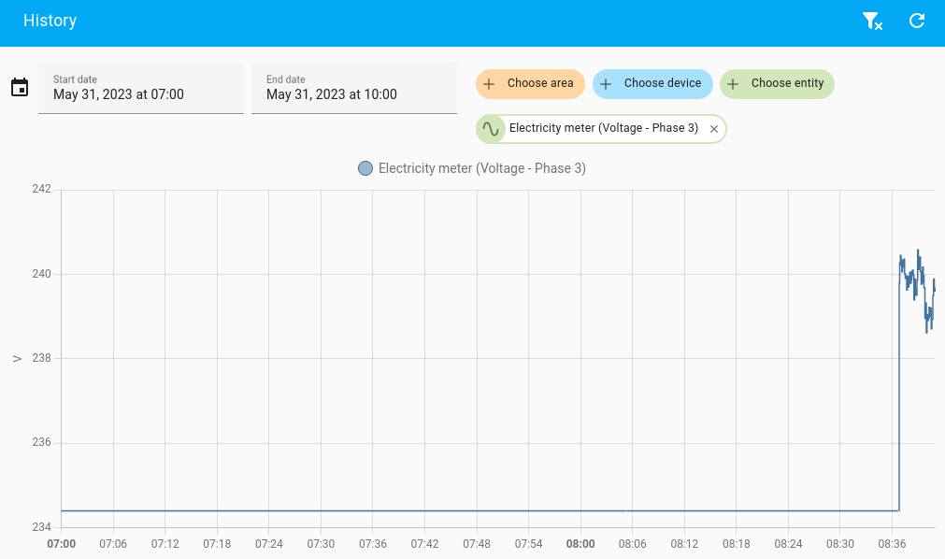Select the Choose device button
This screenshot has width=945, height=559.
[x=652, y=83]
